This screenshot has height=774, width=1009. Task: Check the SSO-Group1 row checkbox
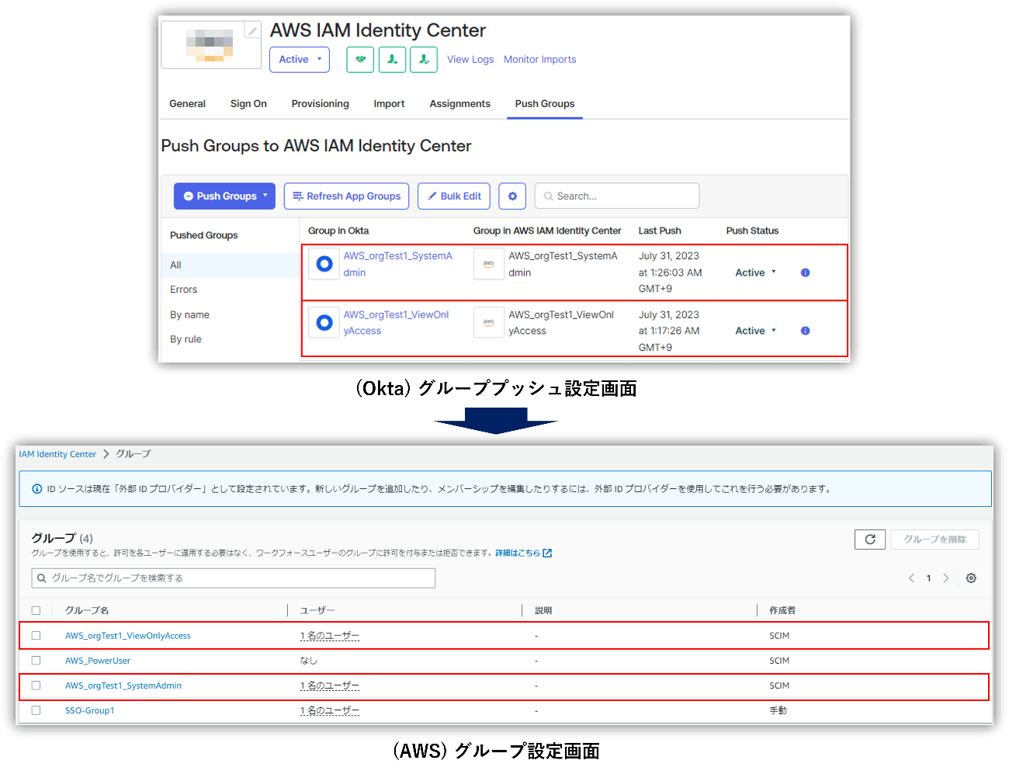tap(36, 710)
